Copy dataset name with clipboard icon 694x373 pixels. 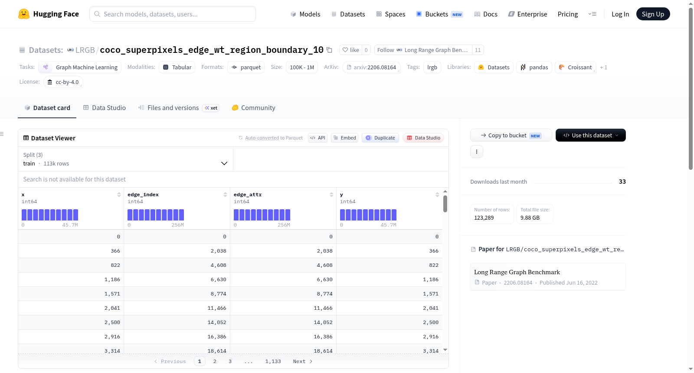(x=329, y=50)
